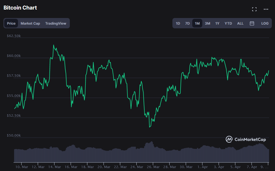Switch to the Market Cap tab
275x171 pixels.
pos(30,23)
